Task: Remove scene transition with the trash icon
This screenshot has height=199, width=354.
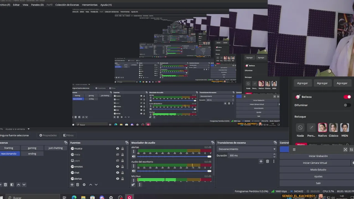Action: click(267, 161)
